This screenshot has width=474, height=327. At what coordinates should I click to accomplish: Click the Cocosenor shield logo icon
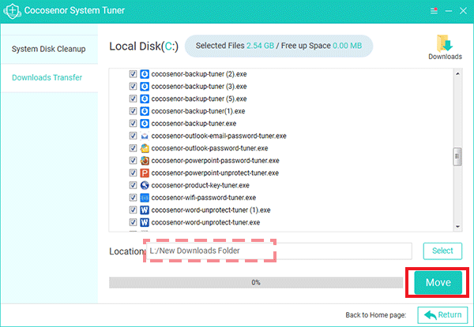[12, 11]
